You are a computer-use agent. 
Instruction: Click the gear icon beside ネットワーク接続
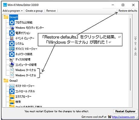12,54
